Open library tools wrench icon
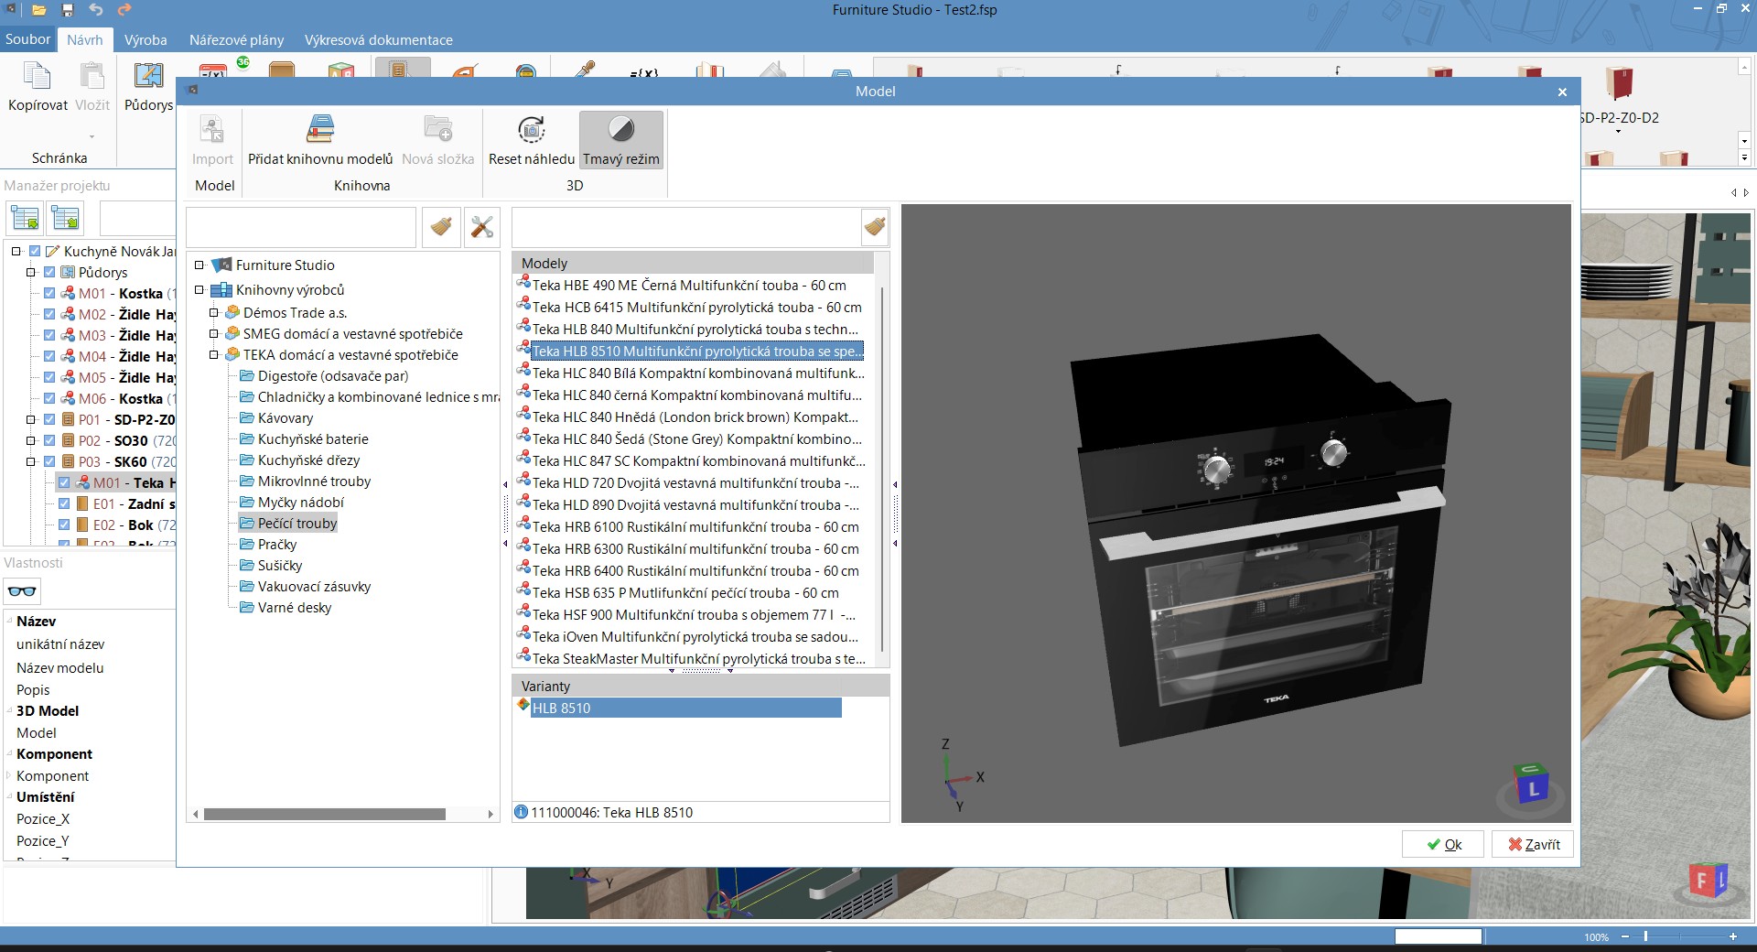The height and width of the screenshot is (952, 1757). click(x=481, y=227)
